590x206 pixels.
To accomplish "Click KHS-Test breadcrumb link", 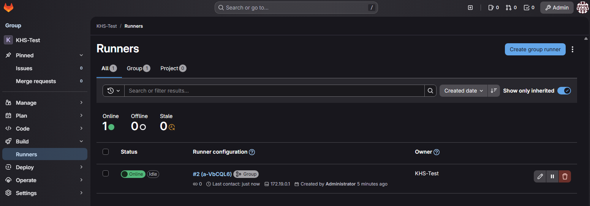I will point(107,26).
